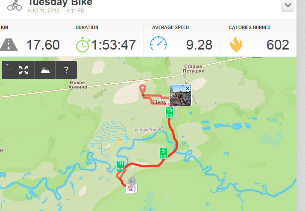
Task: Click the Duration stopwatch icon
Action: [83, 44]
